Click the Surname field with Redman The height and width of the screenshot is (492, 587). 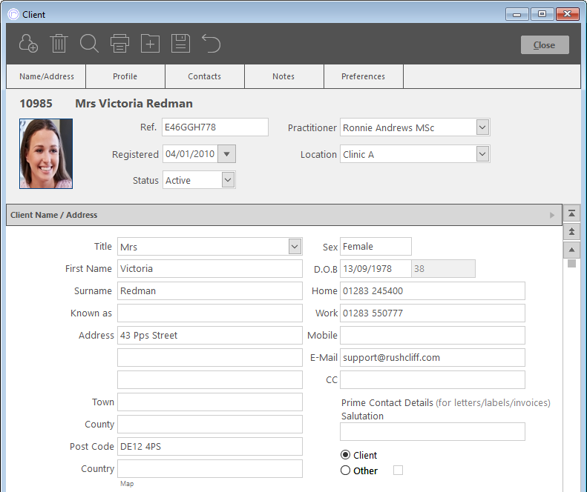[209, 291]
